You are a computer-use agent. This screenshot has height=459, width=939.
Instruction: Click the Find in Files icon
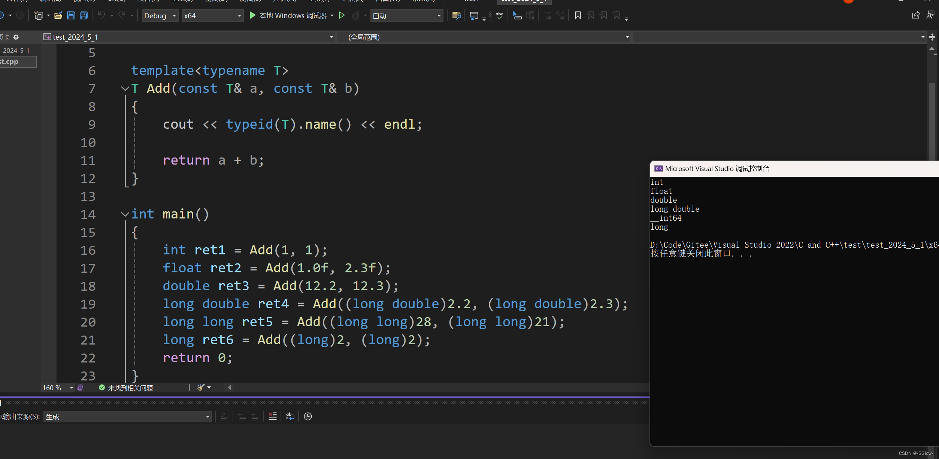(456, 15)
